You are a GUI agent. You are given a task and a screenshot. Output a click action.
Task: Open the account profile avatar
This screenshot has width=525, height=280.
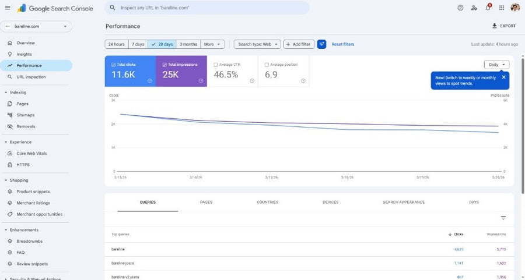pos(515,8)
